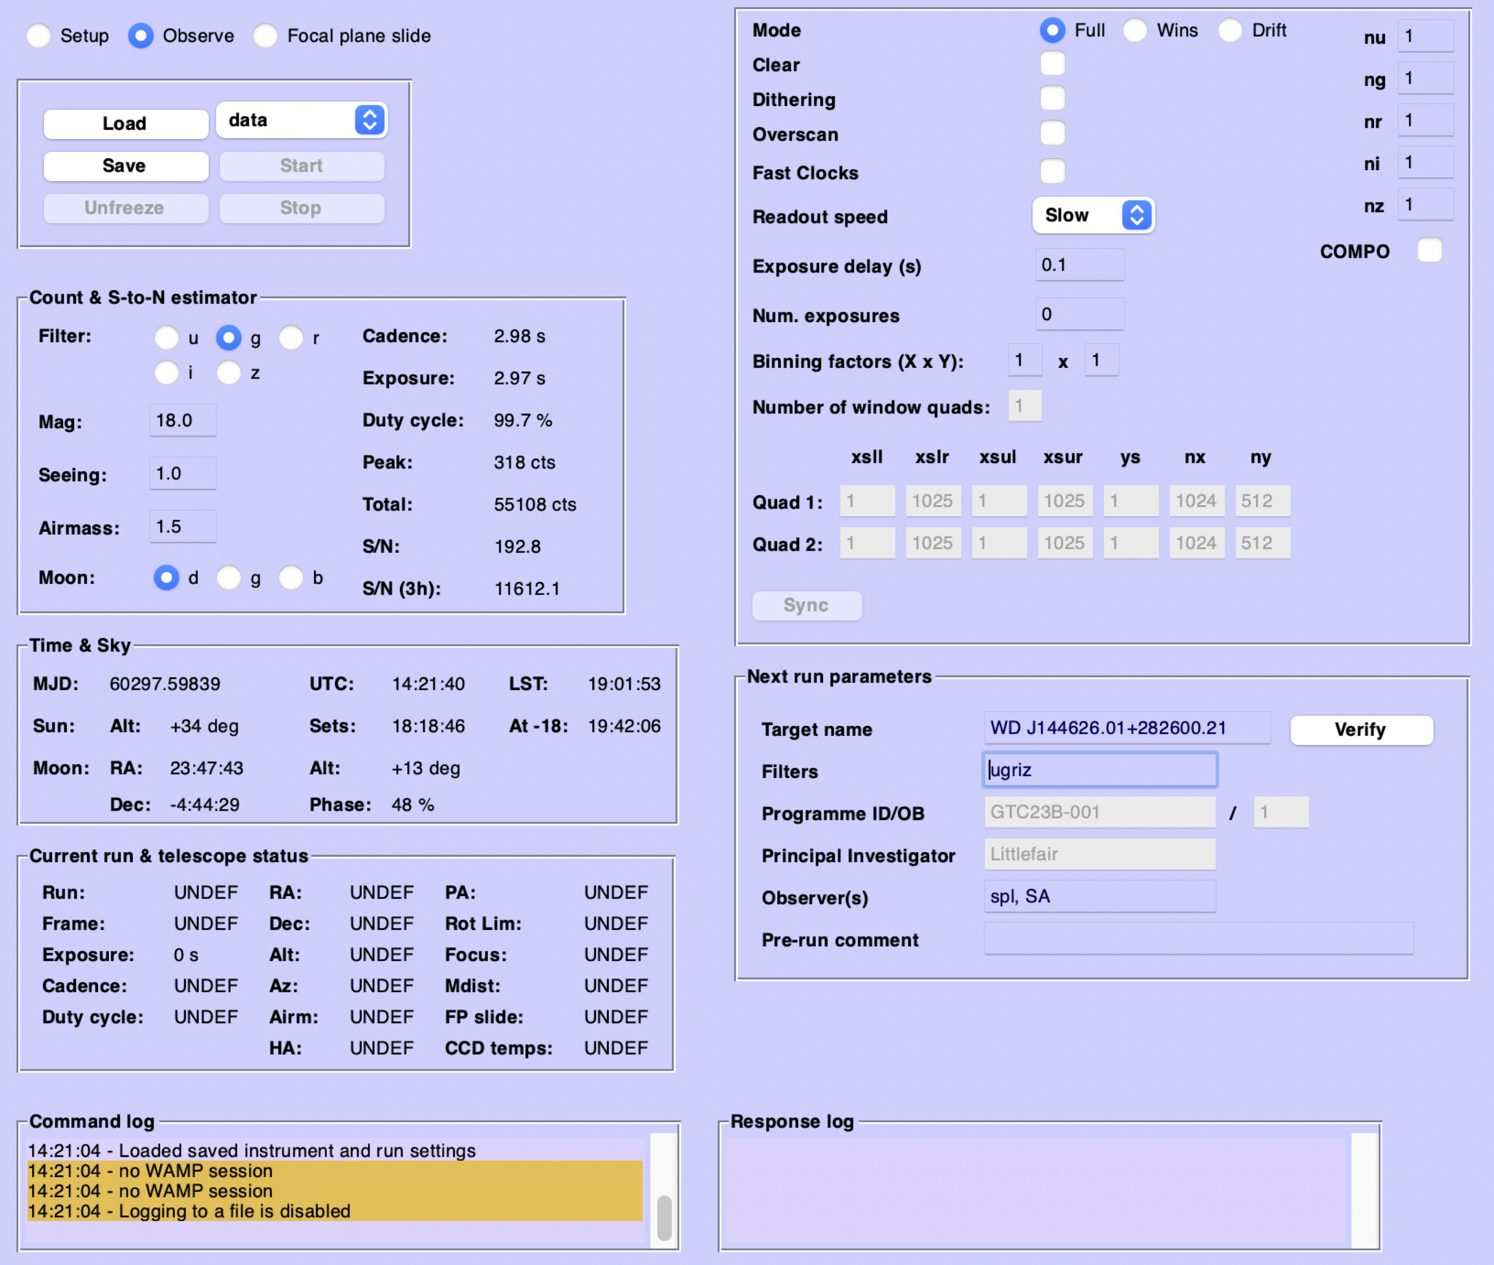Image resolution: width=1494 pixels, height=1265 pixels.
Task: Click the Save button
Action: [x=125, y=166]
